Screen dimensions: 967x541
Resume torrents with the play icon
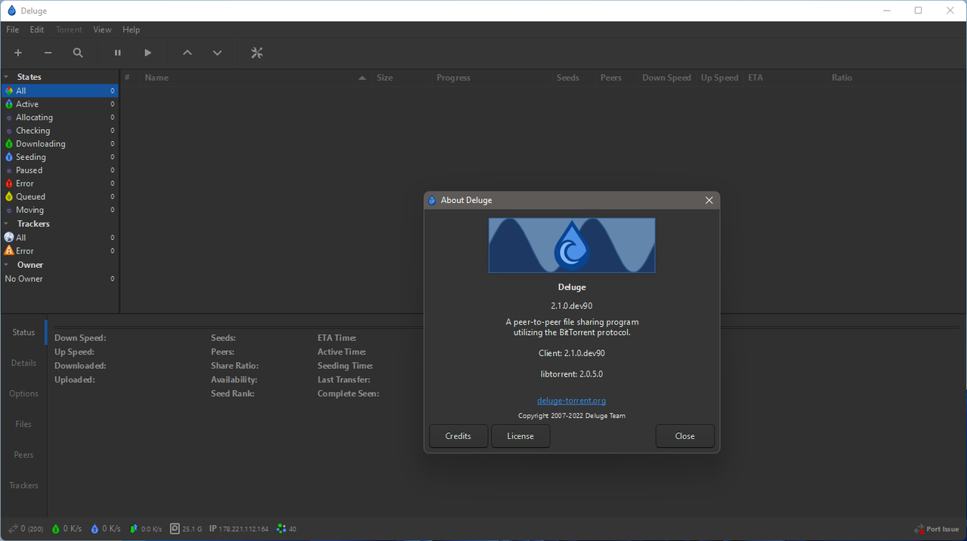(148, 53)
